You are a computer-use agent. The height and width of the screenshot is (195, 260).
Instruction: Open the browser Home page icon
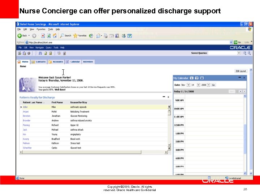(55, 36)
